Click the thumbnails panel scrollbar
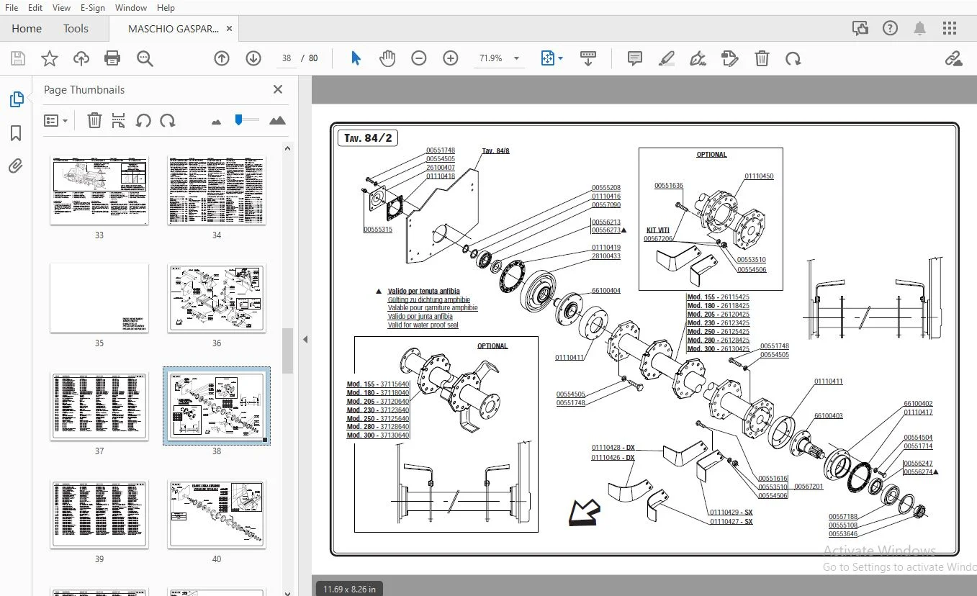The image size is (977, 596). click(287, 351)
